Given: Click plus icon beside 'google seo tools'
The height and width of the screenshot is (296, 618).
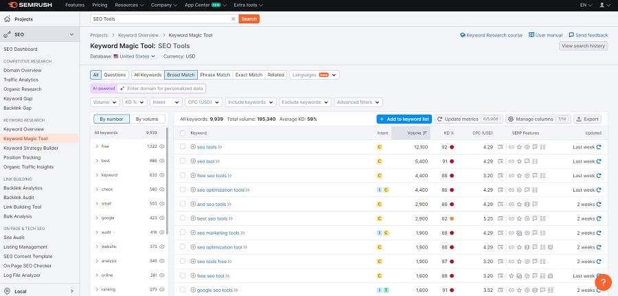Looking at the screenshot, I should (x=193, y=290).
